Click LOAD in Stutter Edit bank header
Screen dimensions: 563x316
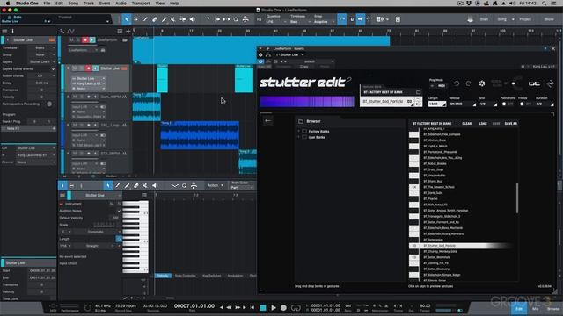[x=483, y=123]
